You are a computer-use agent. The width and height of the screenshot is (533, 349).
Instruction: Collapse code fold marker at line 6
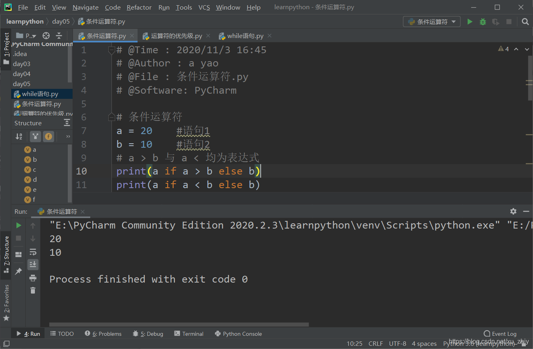[112, 117]
